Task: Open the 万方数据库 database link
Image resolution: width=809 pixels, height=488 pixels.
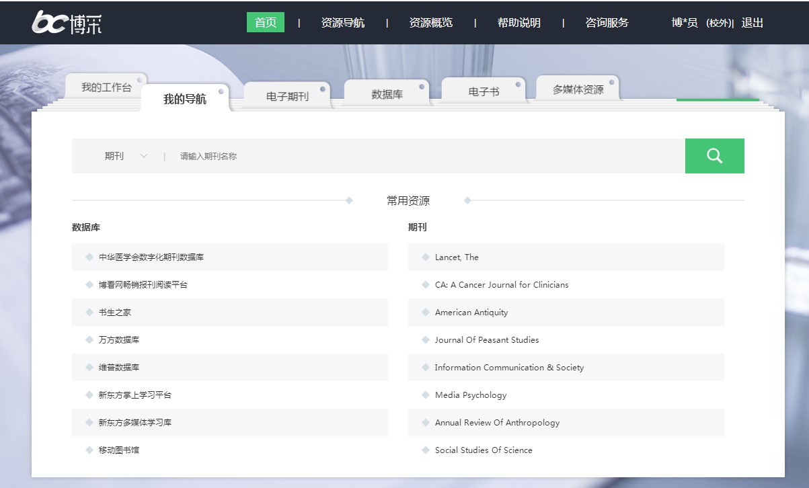Action: point(119,340)
